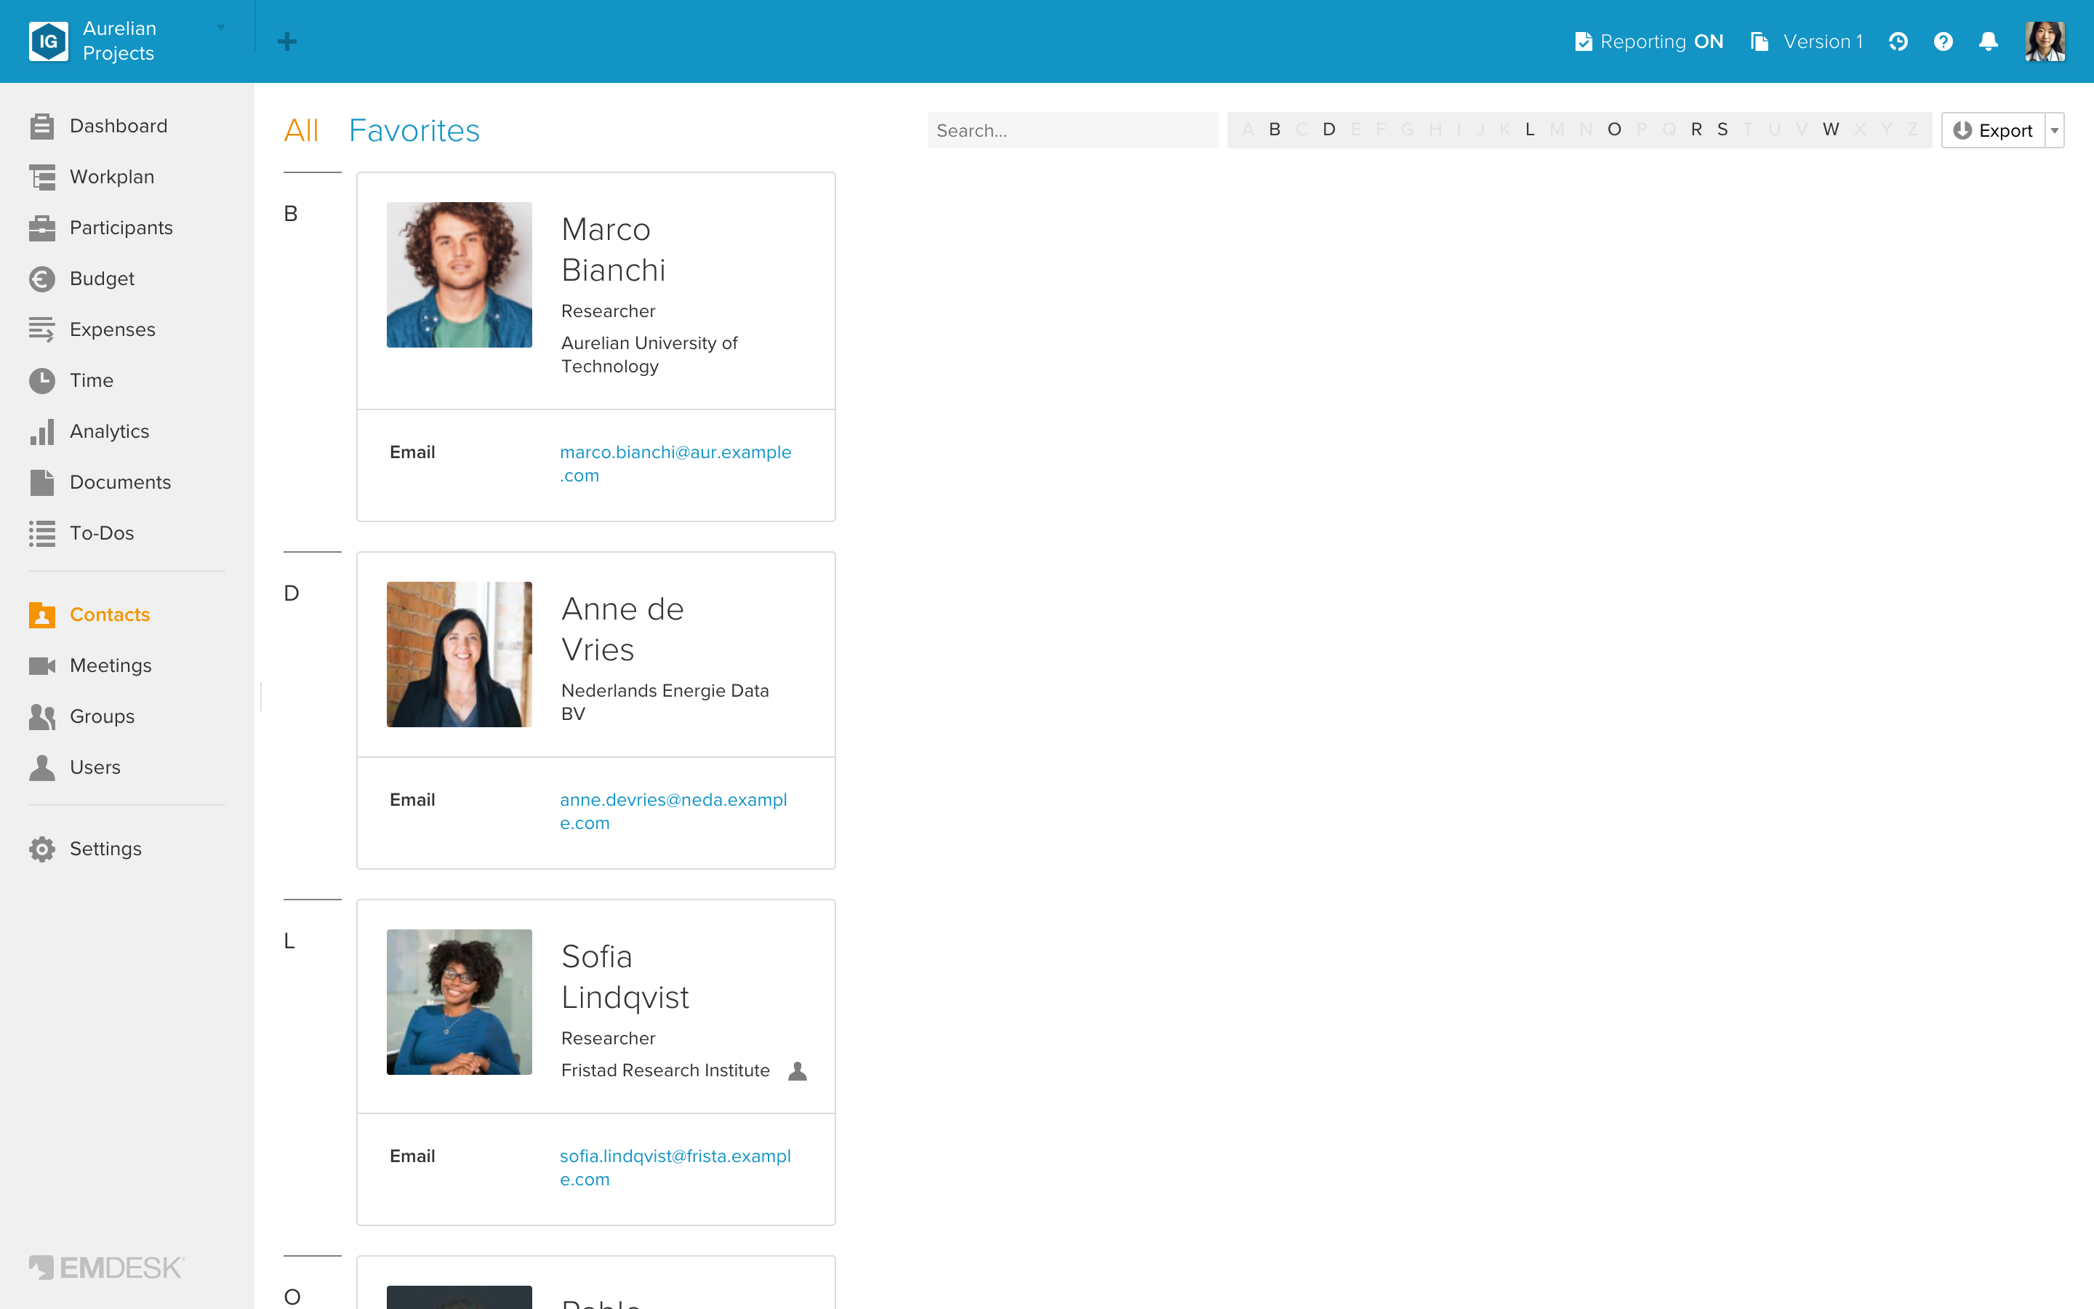Open anne.devries@neda.example.com email link
2094x1309 pixels.
pyautogui.click(x=673, y=812)
